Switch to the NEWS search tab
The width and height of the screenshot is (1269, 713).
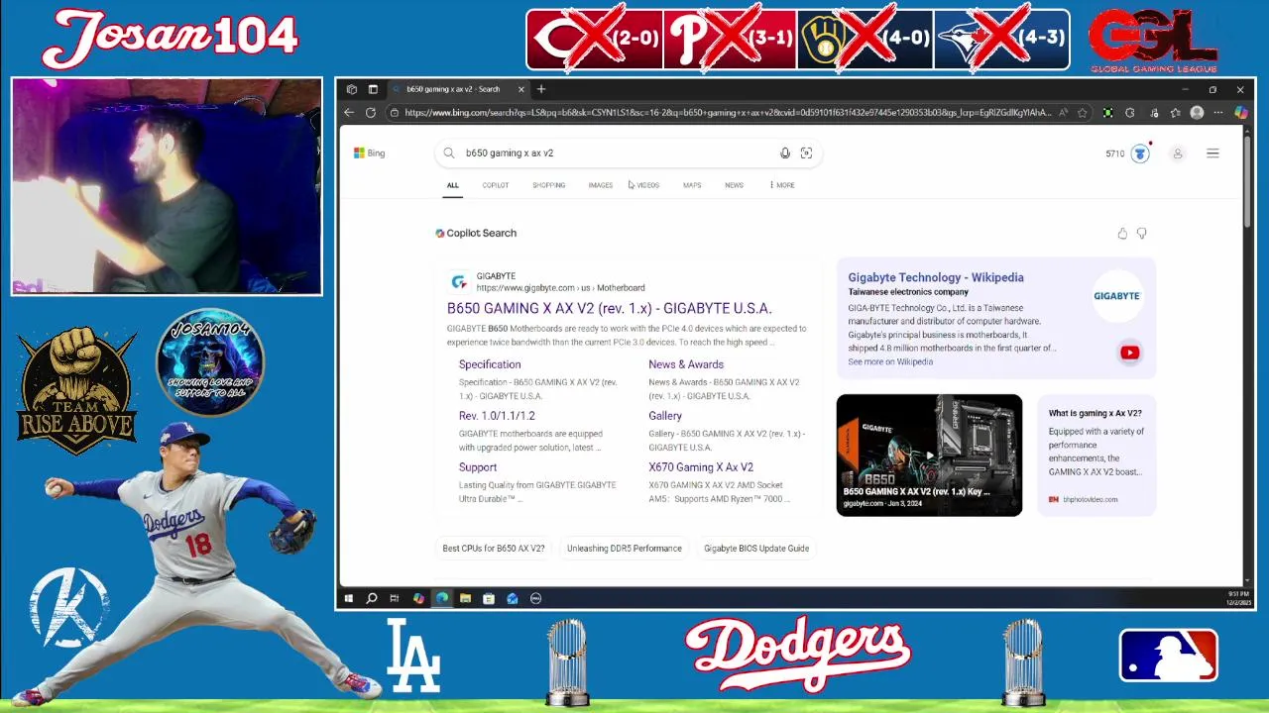(734, 185)
